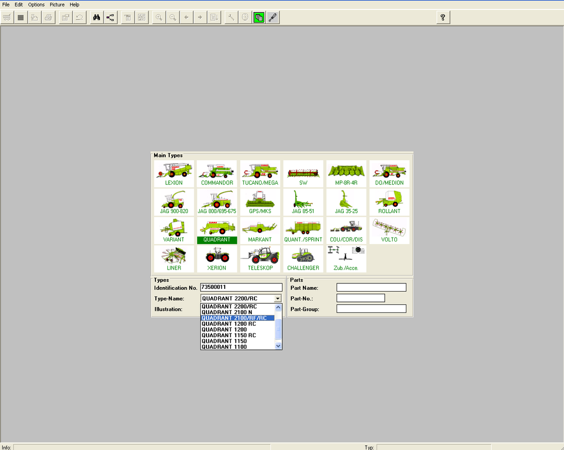Choose QUADRANT 2100 N from the list

[237, 312]
